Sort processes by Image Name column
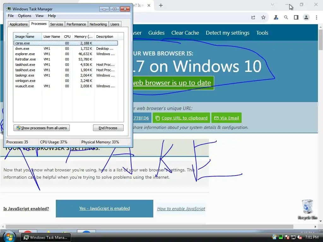 [27, 37]
